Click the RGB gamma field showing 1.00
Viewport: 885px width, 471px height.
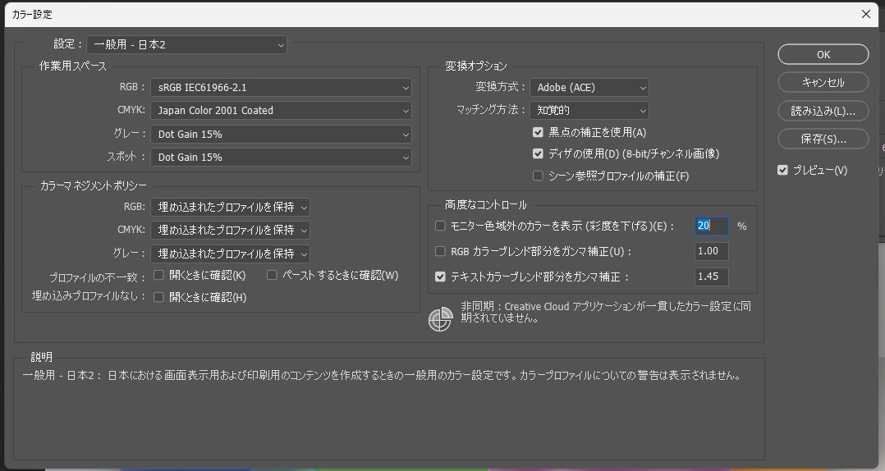click(x=711, y=251)
